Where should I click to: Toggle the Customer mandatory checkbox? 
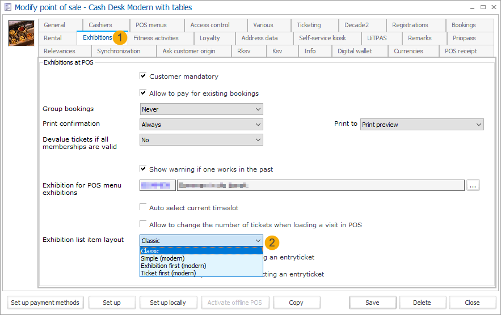click(x=144, y=76)
